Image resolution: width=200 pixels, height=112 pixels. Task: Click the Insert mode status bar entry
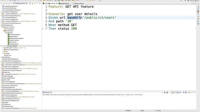(142, 111)
